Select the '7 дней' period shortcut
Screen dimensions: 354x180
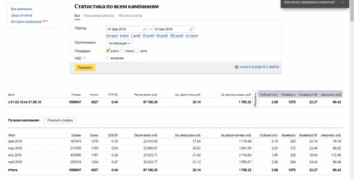[136, 36]
